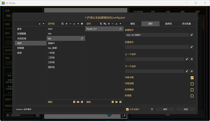Select the tap_脸部 motion group

[x=66, y=48]
